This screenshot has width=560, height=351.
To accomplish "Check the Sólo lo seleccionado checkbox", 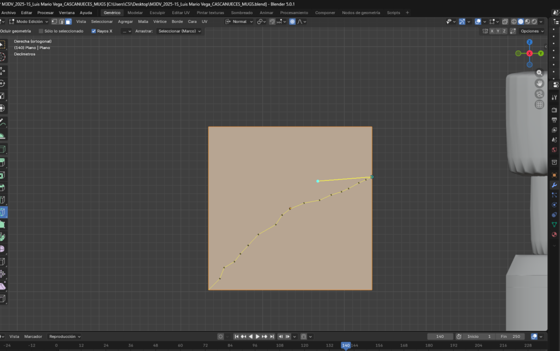I will (40, 31).
